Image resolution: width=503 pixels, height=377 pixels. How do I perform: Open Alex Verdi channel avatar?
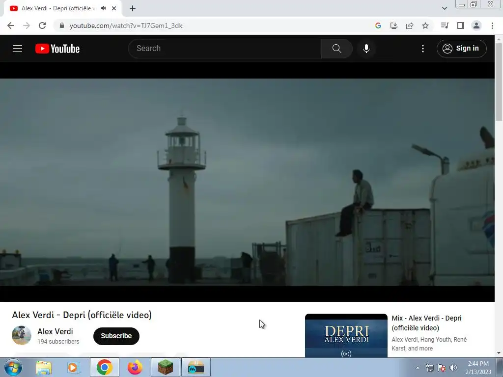pyautogui.click(x=22, y=335)
